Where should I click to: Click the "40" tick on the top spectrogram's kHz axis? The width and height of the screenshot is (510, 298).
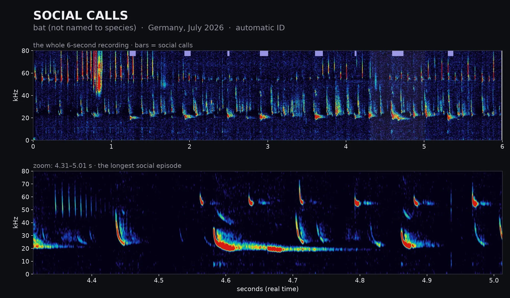coord(25,96)
